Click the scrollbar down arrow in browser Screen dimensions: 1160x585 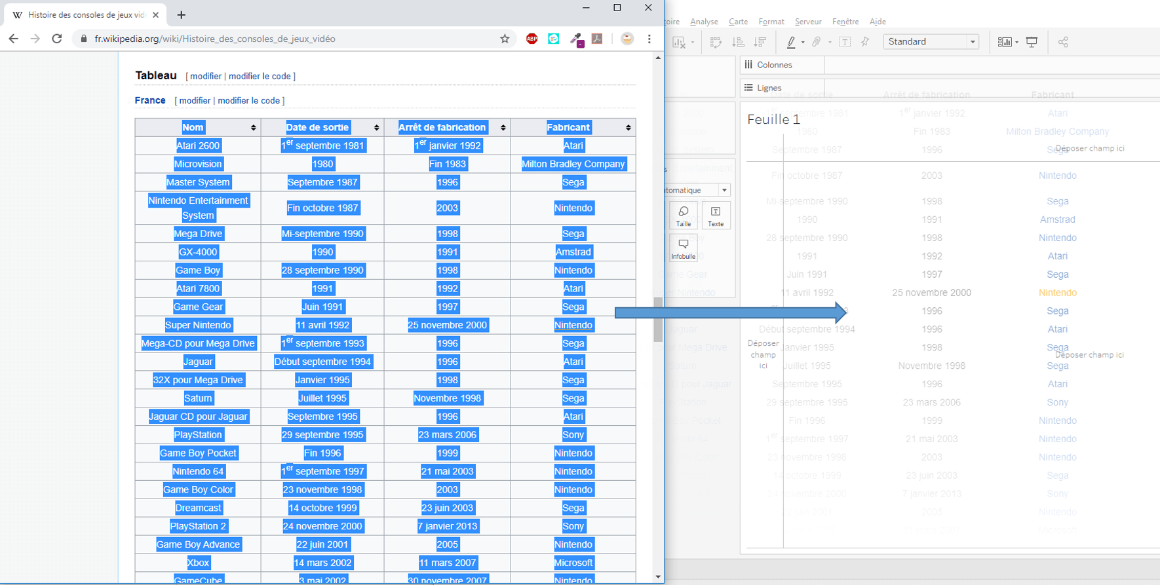[x=658, y=577]
